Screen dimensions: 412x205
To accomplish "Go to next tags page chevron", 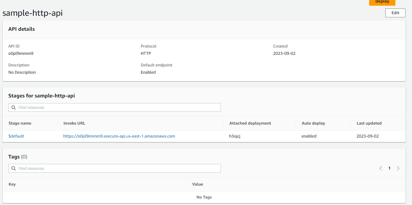I will [x=398, y=168].
